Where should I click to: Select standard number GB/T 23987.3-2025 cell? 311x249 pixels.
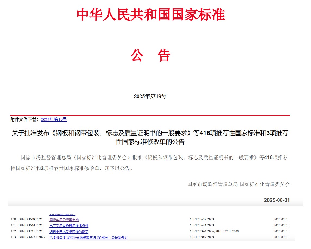(x=32, y=237)
